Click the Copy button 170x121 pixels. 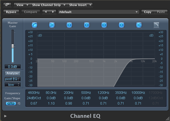point(148,12)
